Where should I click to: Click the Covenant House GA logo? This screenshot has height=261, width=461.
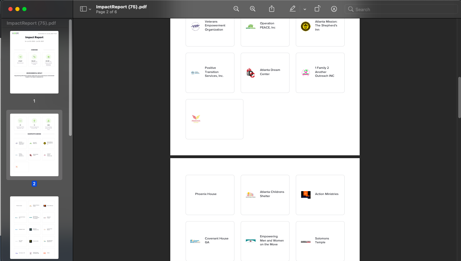pyautogui.click(x=195, y=241)
